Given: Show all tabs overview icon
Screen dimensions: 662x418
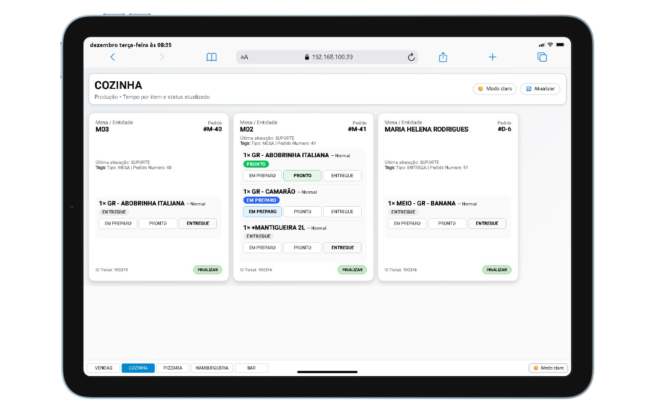Looking at the screenshot, I should click(542, 57).
